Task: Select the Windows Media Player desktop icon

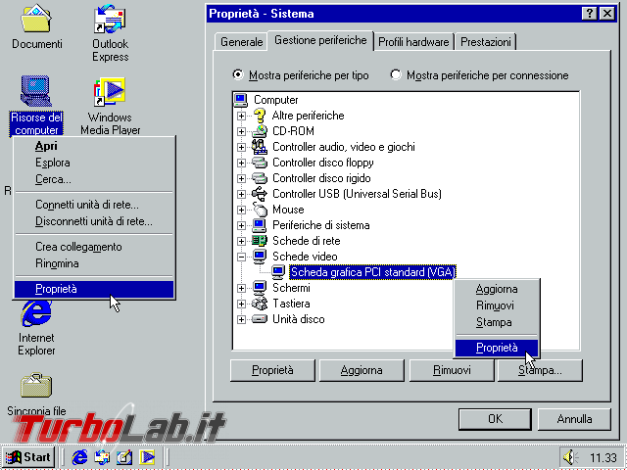Action: point(110,92)
